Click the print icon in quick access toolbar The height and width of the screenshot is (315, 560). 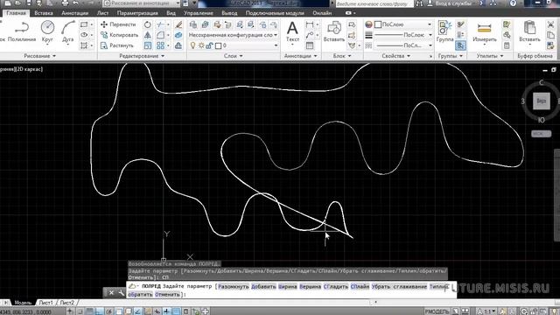(x=65, y=3)
